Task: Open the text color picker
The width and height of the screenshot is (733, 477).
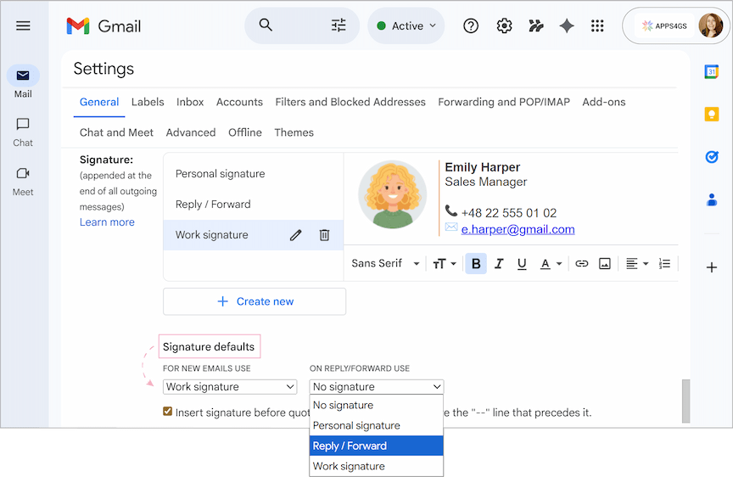Action: 551,264
